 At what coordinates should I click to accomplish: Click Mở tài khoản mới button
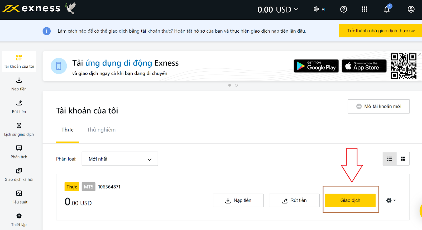(x=378, y=106)
